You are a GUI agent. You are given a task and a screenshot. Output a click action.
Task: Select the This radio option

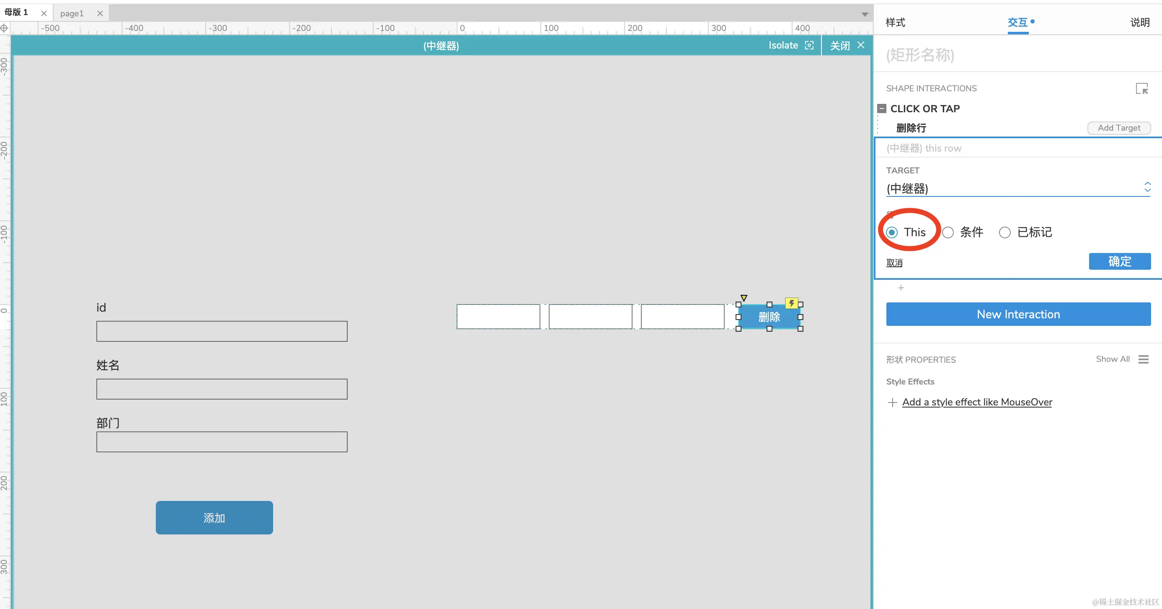point(892,233)
